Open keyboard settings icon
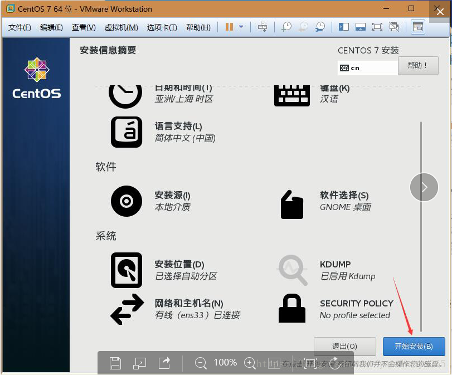This screenshot has height=375, width=452. tap(292, 96)
